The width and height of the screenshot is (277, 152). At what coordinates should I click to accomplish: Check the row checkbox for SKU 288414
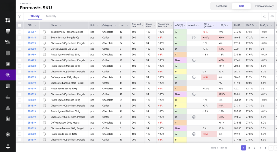tap(20, 37)
